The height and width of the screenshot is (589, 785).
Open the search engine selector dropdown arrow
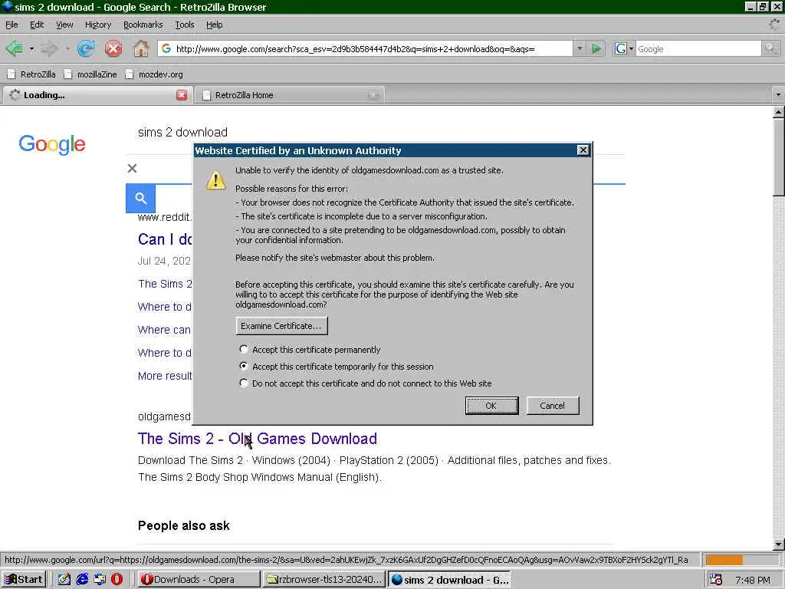coord(631,48)
